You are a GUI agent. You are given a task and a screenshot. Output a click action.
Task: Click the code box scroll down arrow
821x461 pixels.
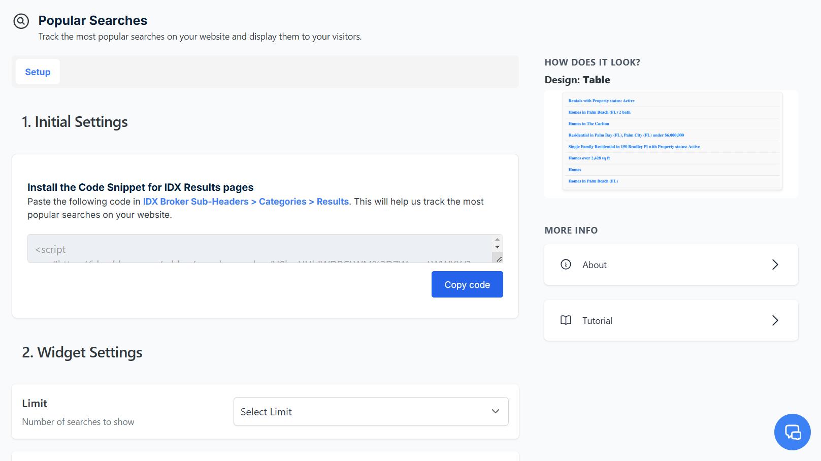pyautogui.click(x=497, y=247)
